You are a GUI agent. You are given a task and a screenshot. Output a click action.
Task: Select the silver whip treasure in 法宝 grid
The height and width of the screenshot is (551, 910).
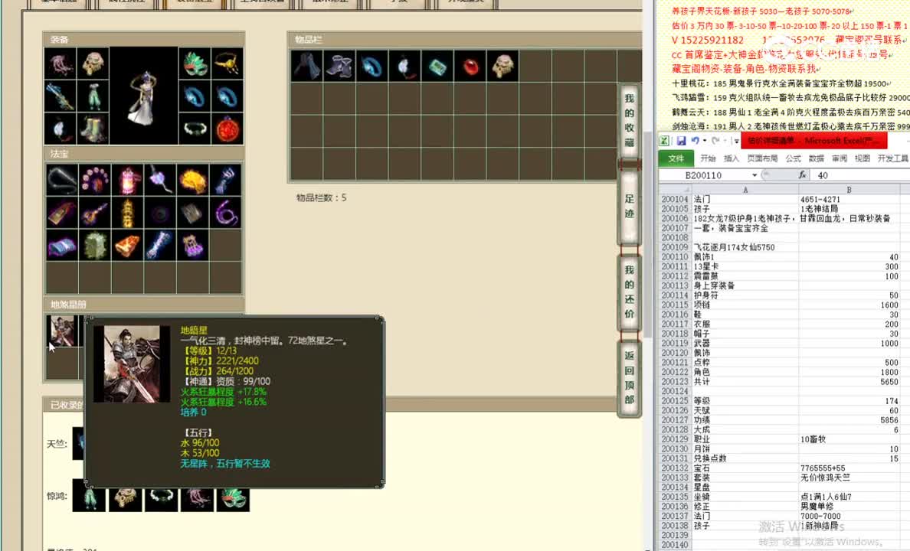tap(62, 179)
